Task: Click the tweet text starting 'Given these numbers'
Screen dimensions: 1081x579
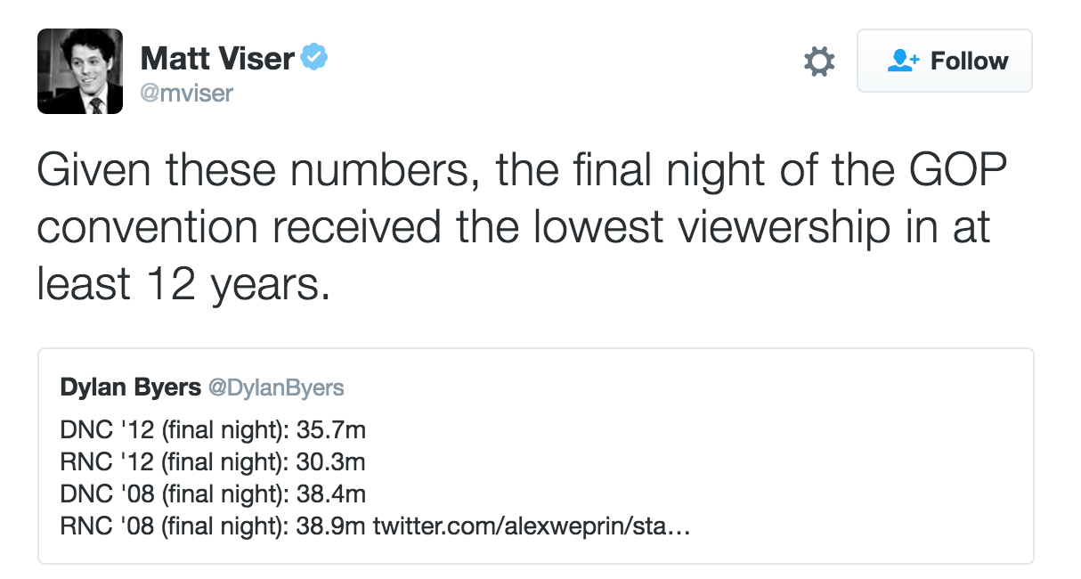Action: [x=522, y=228]
